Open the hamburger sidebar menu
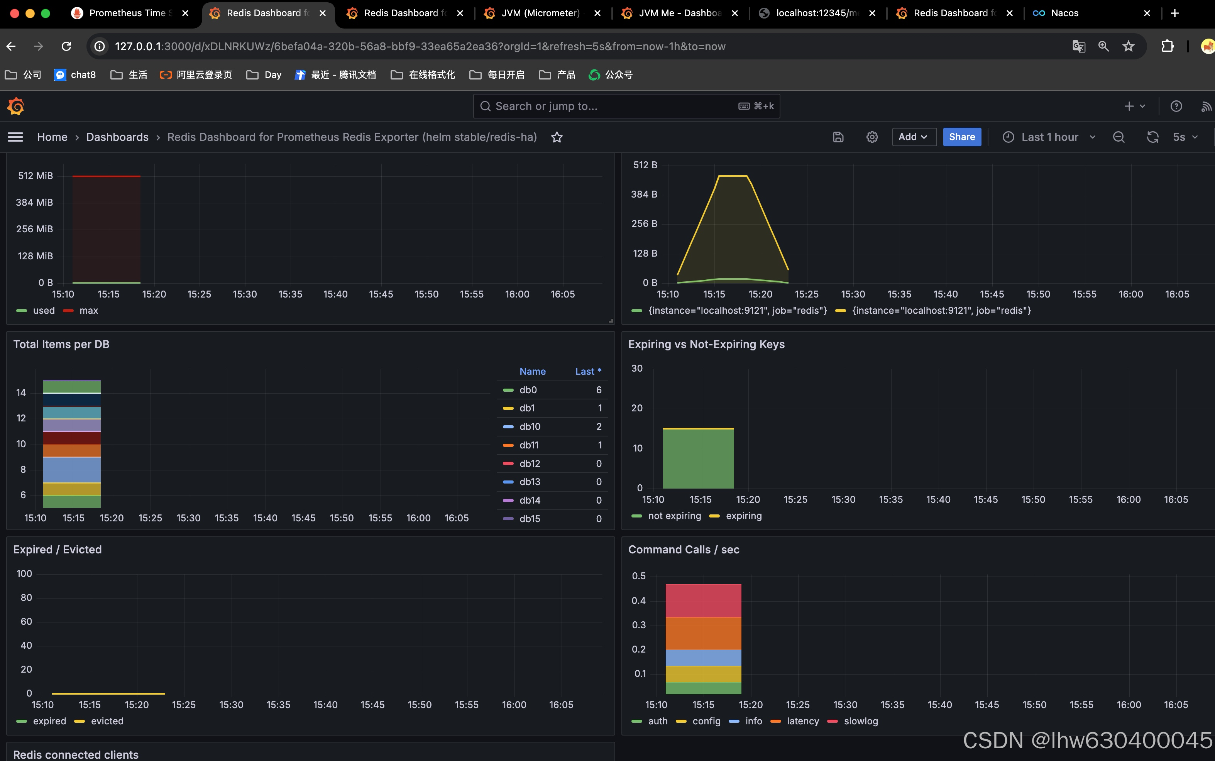Screen dimensions: 1215x761 click(15, 137)
